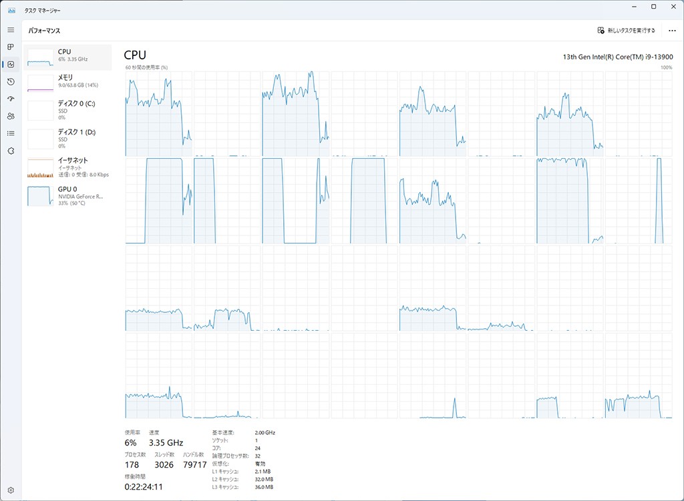Select CPU in the resource list
The width and height of the screenshot is (684, 501).
[67, 57]
